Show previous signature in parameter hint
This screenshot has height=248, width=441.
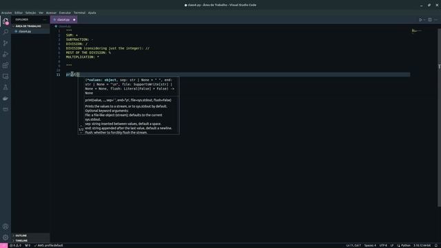[x=81, y=126]
